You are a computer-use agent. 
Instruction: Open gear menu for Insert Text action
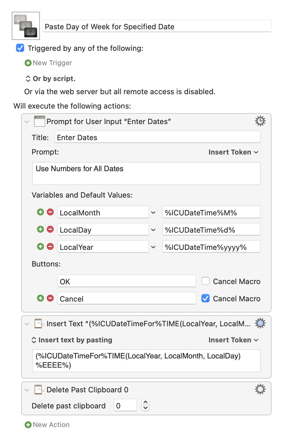coord(260,323)
